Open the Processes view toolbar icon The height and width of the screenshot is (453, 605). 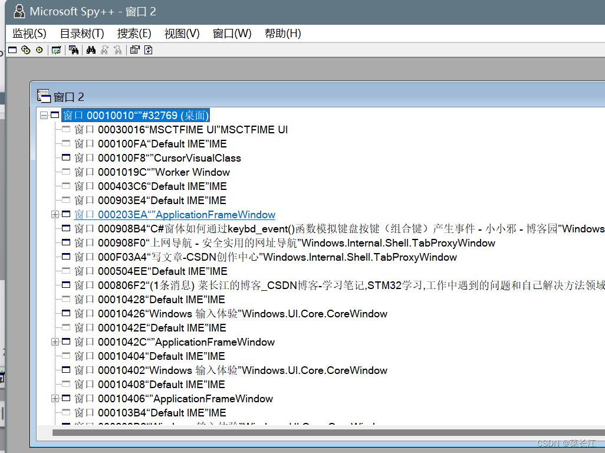click(26, 50)
